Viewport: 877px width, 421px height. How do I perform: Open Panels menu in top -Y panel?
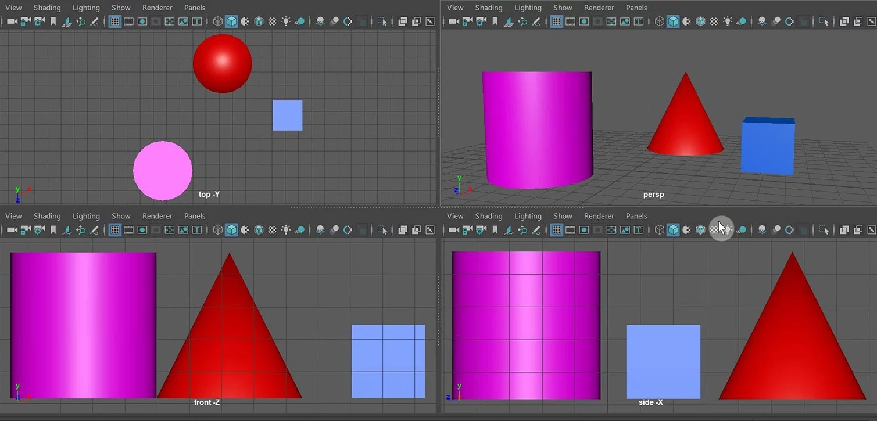[195, 8]
